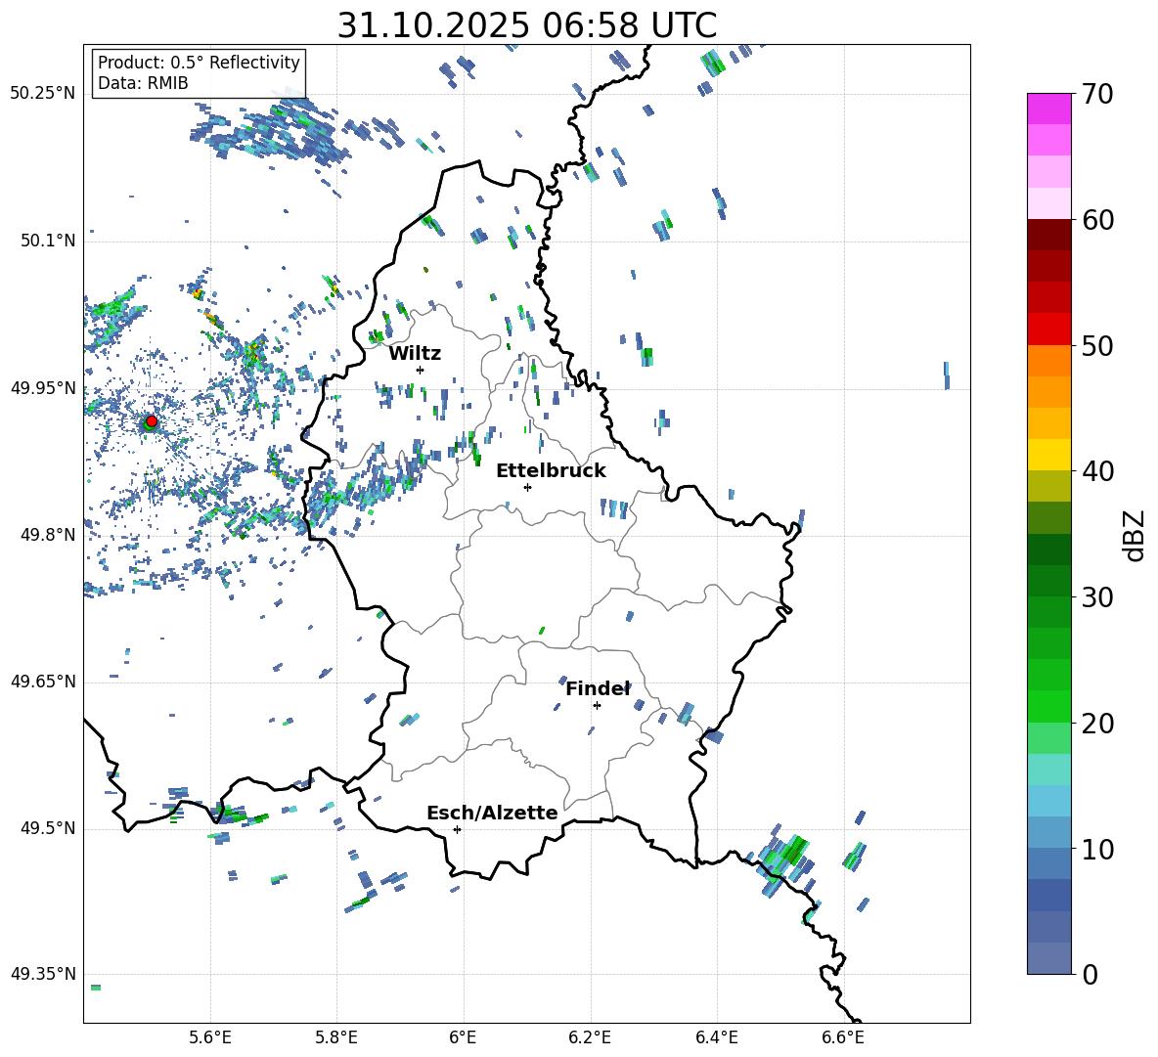
Task: Pick the dark maroon swatch just below 60
Action: point(1048,235)
